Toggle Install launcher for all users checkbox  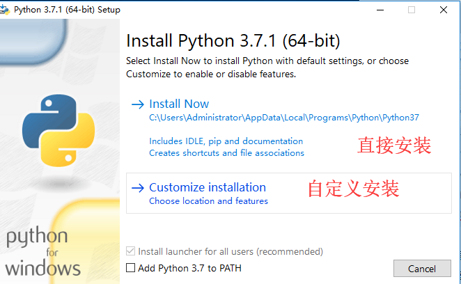pyautogui.click(x=130, y=251)
